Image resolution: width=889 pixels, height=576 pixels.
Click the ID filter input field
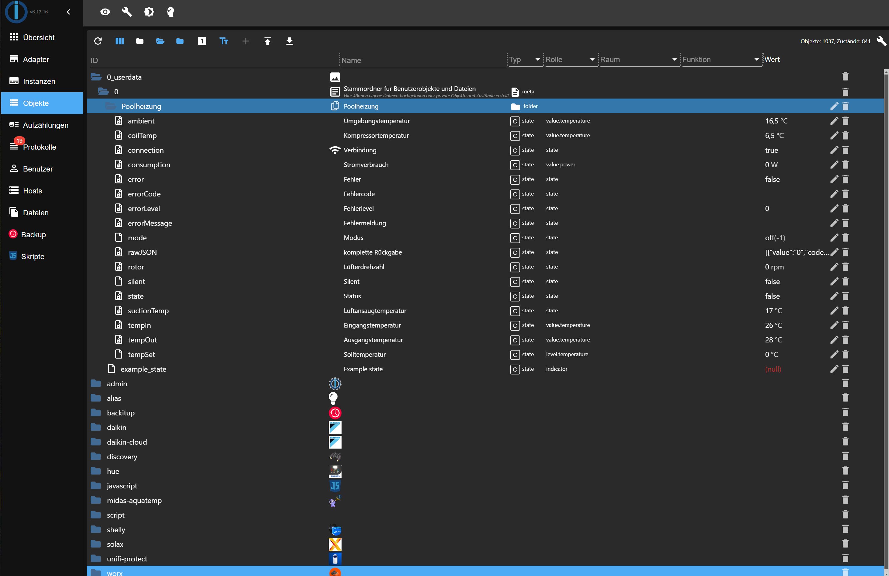point(213,61)
